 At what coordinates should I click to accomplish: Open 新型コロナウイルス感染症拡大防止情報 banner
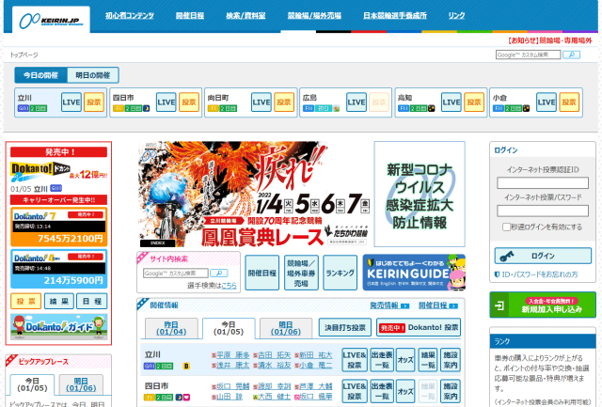[x=420, y=195]
